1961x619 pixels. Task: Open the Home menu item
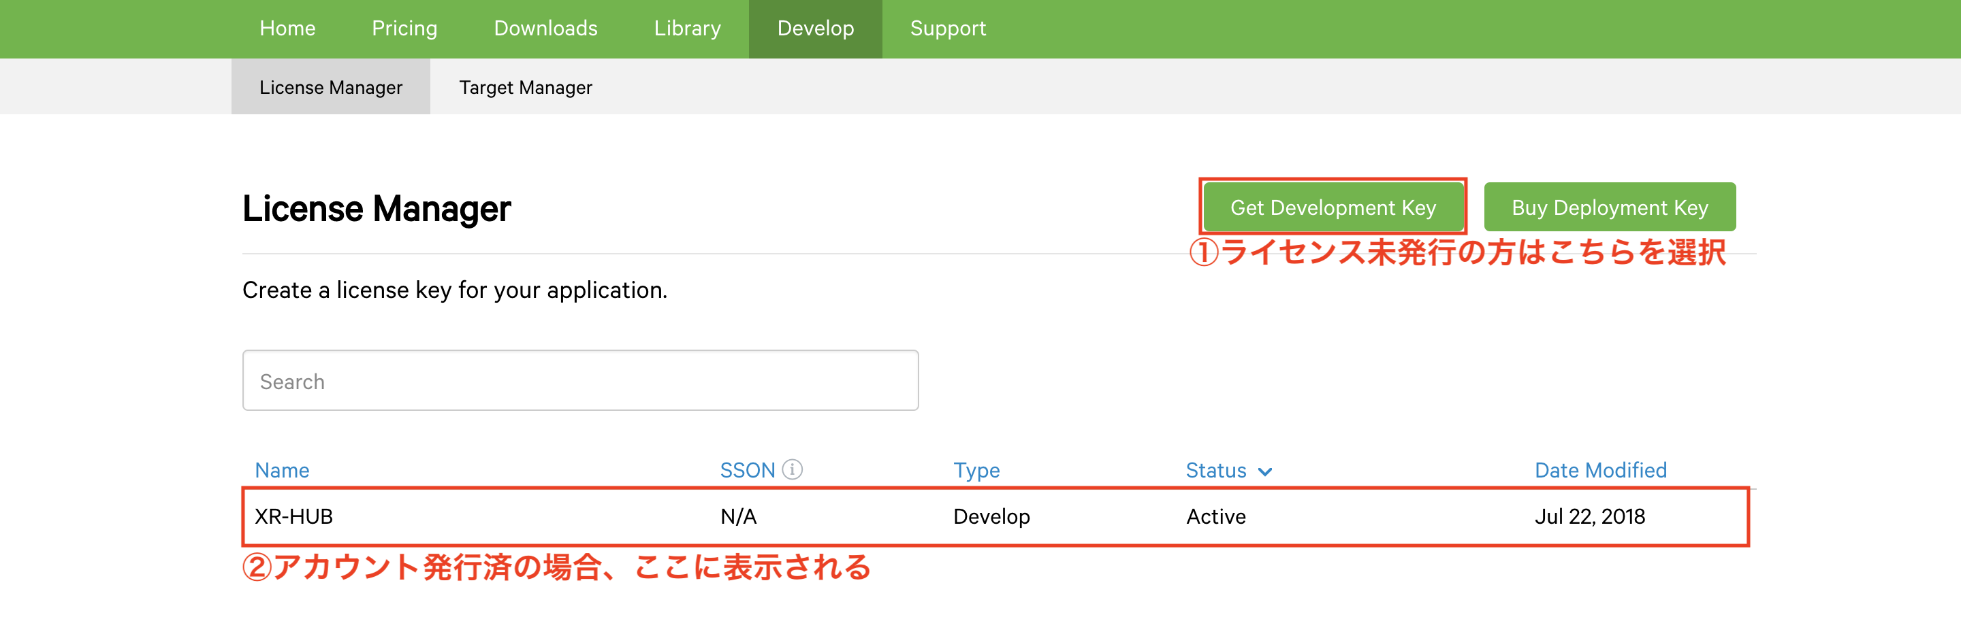[x=287, y=29]
